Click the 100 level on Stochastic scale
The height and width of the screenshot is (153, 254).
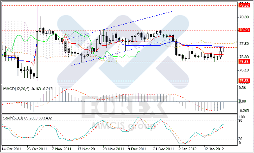241,117
